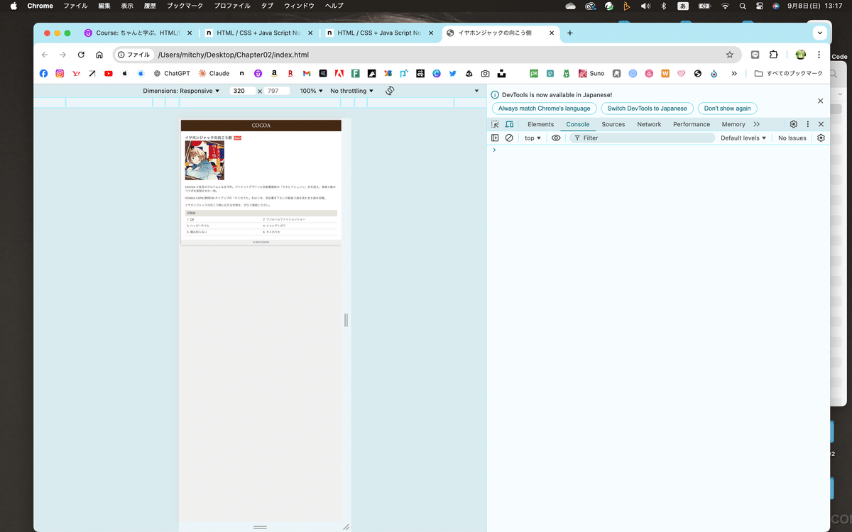Switch to the Sources panel tab
852x532 pixels.
[613, 124]
